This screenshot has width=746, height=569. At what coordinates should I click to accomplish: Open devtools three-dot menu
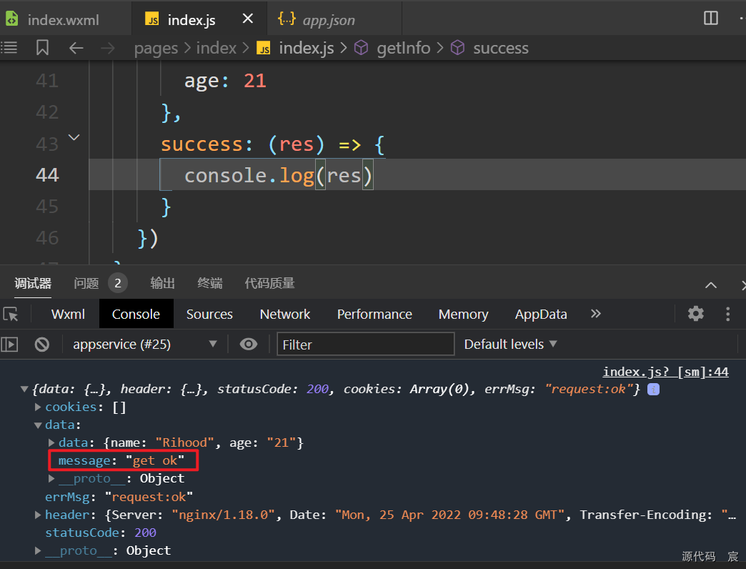pos(727,314)
